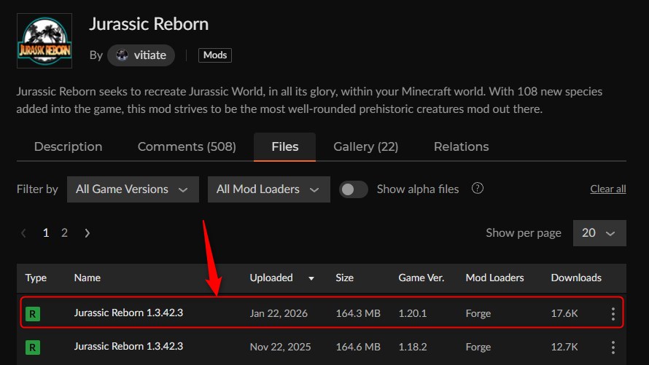This screenshot has width=649, height=365.
Task: Expand the All Game Versions dropdown
Action: [133, 189]
